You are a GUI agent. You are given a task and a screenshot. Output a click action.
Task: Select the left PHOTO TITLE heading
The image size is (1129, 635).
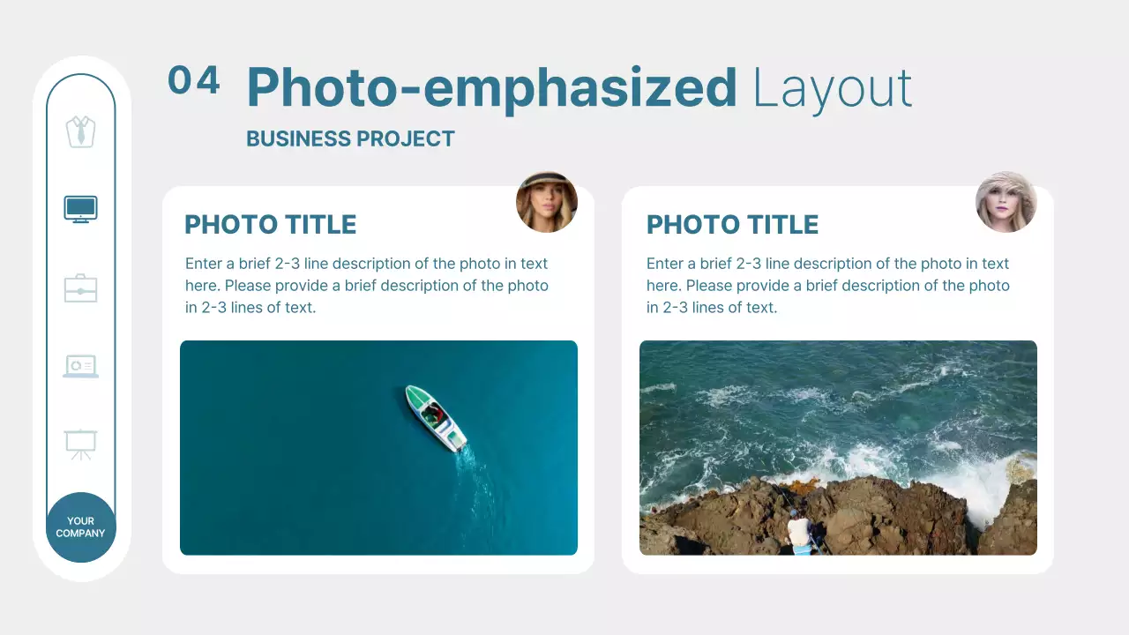click(x=271, y=225)
